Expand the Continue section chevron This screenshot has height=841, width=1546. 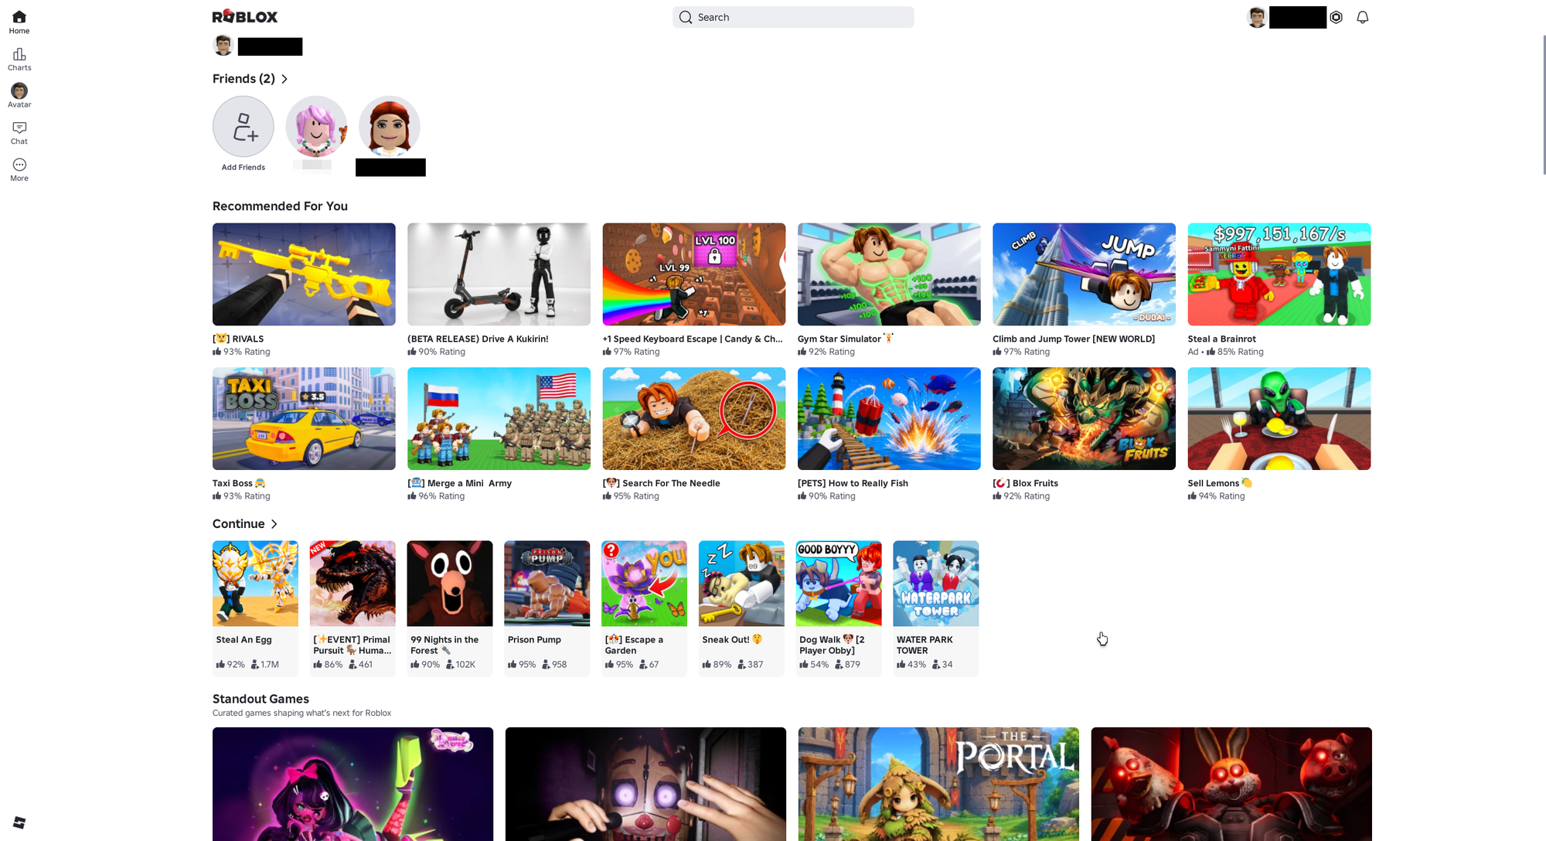pos(274,524)
